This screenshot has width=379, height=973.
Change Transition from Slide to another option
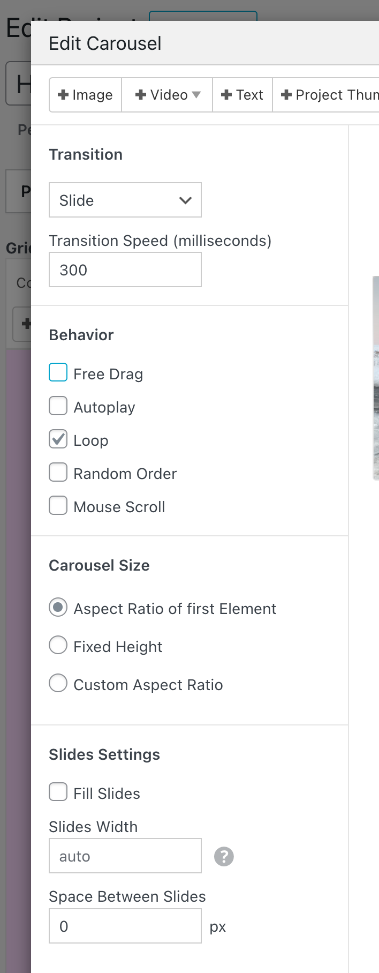point(125,200)
